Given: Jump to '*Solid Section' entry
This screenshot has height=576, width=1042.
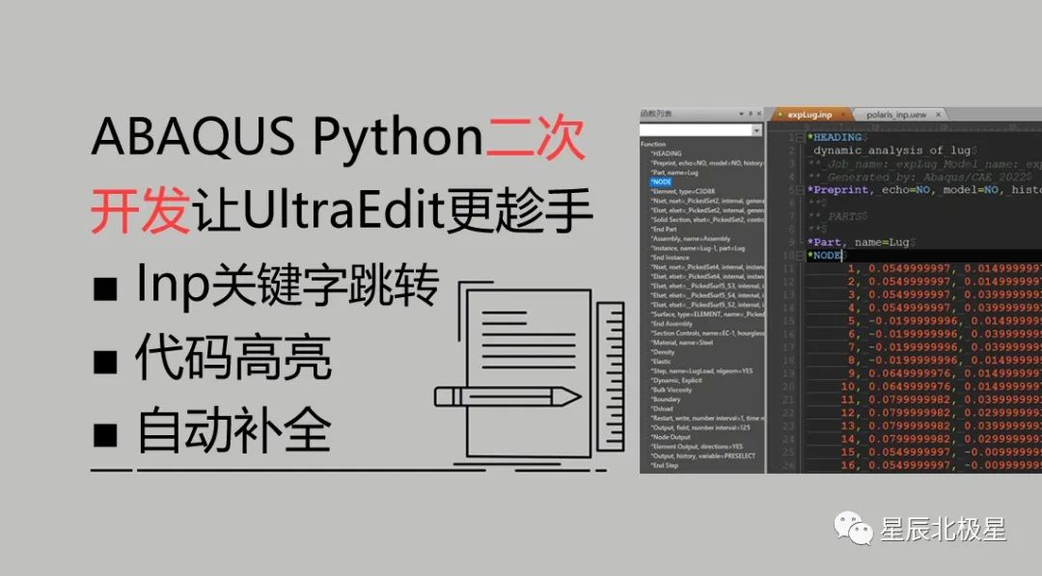Looking at the screenshot, I should click(706, 219).
